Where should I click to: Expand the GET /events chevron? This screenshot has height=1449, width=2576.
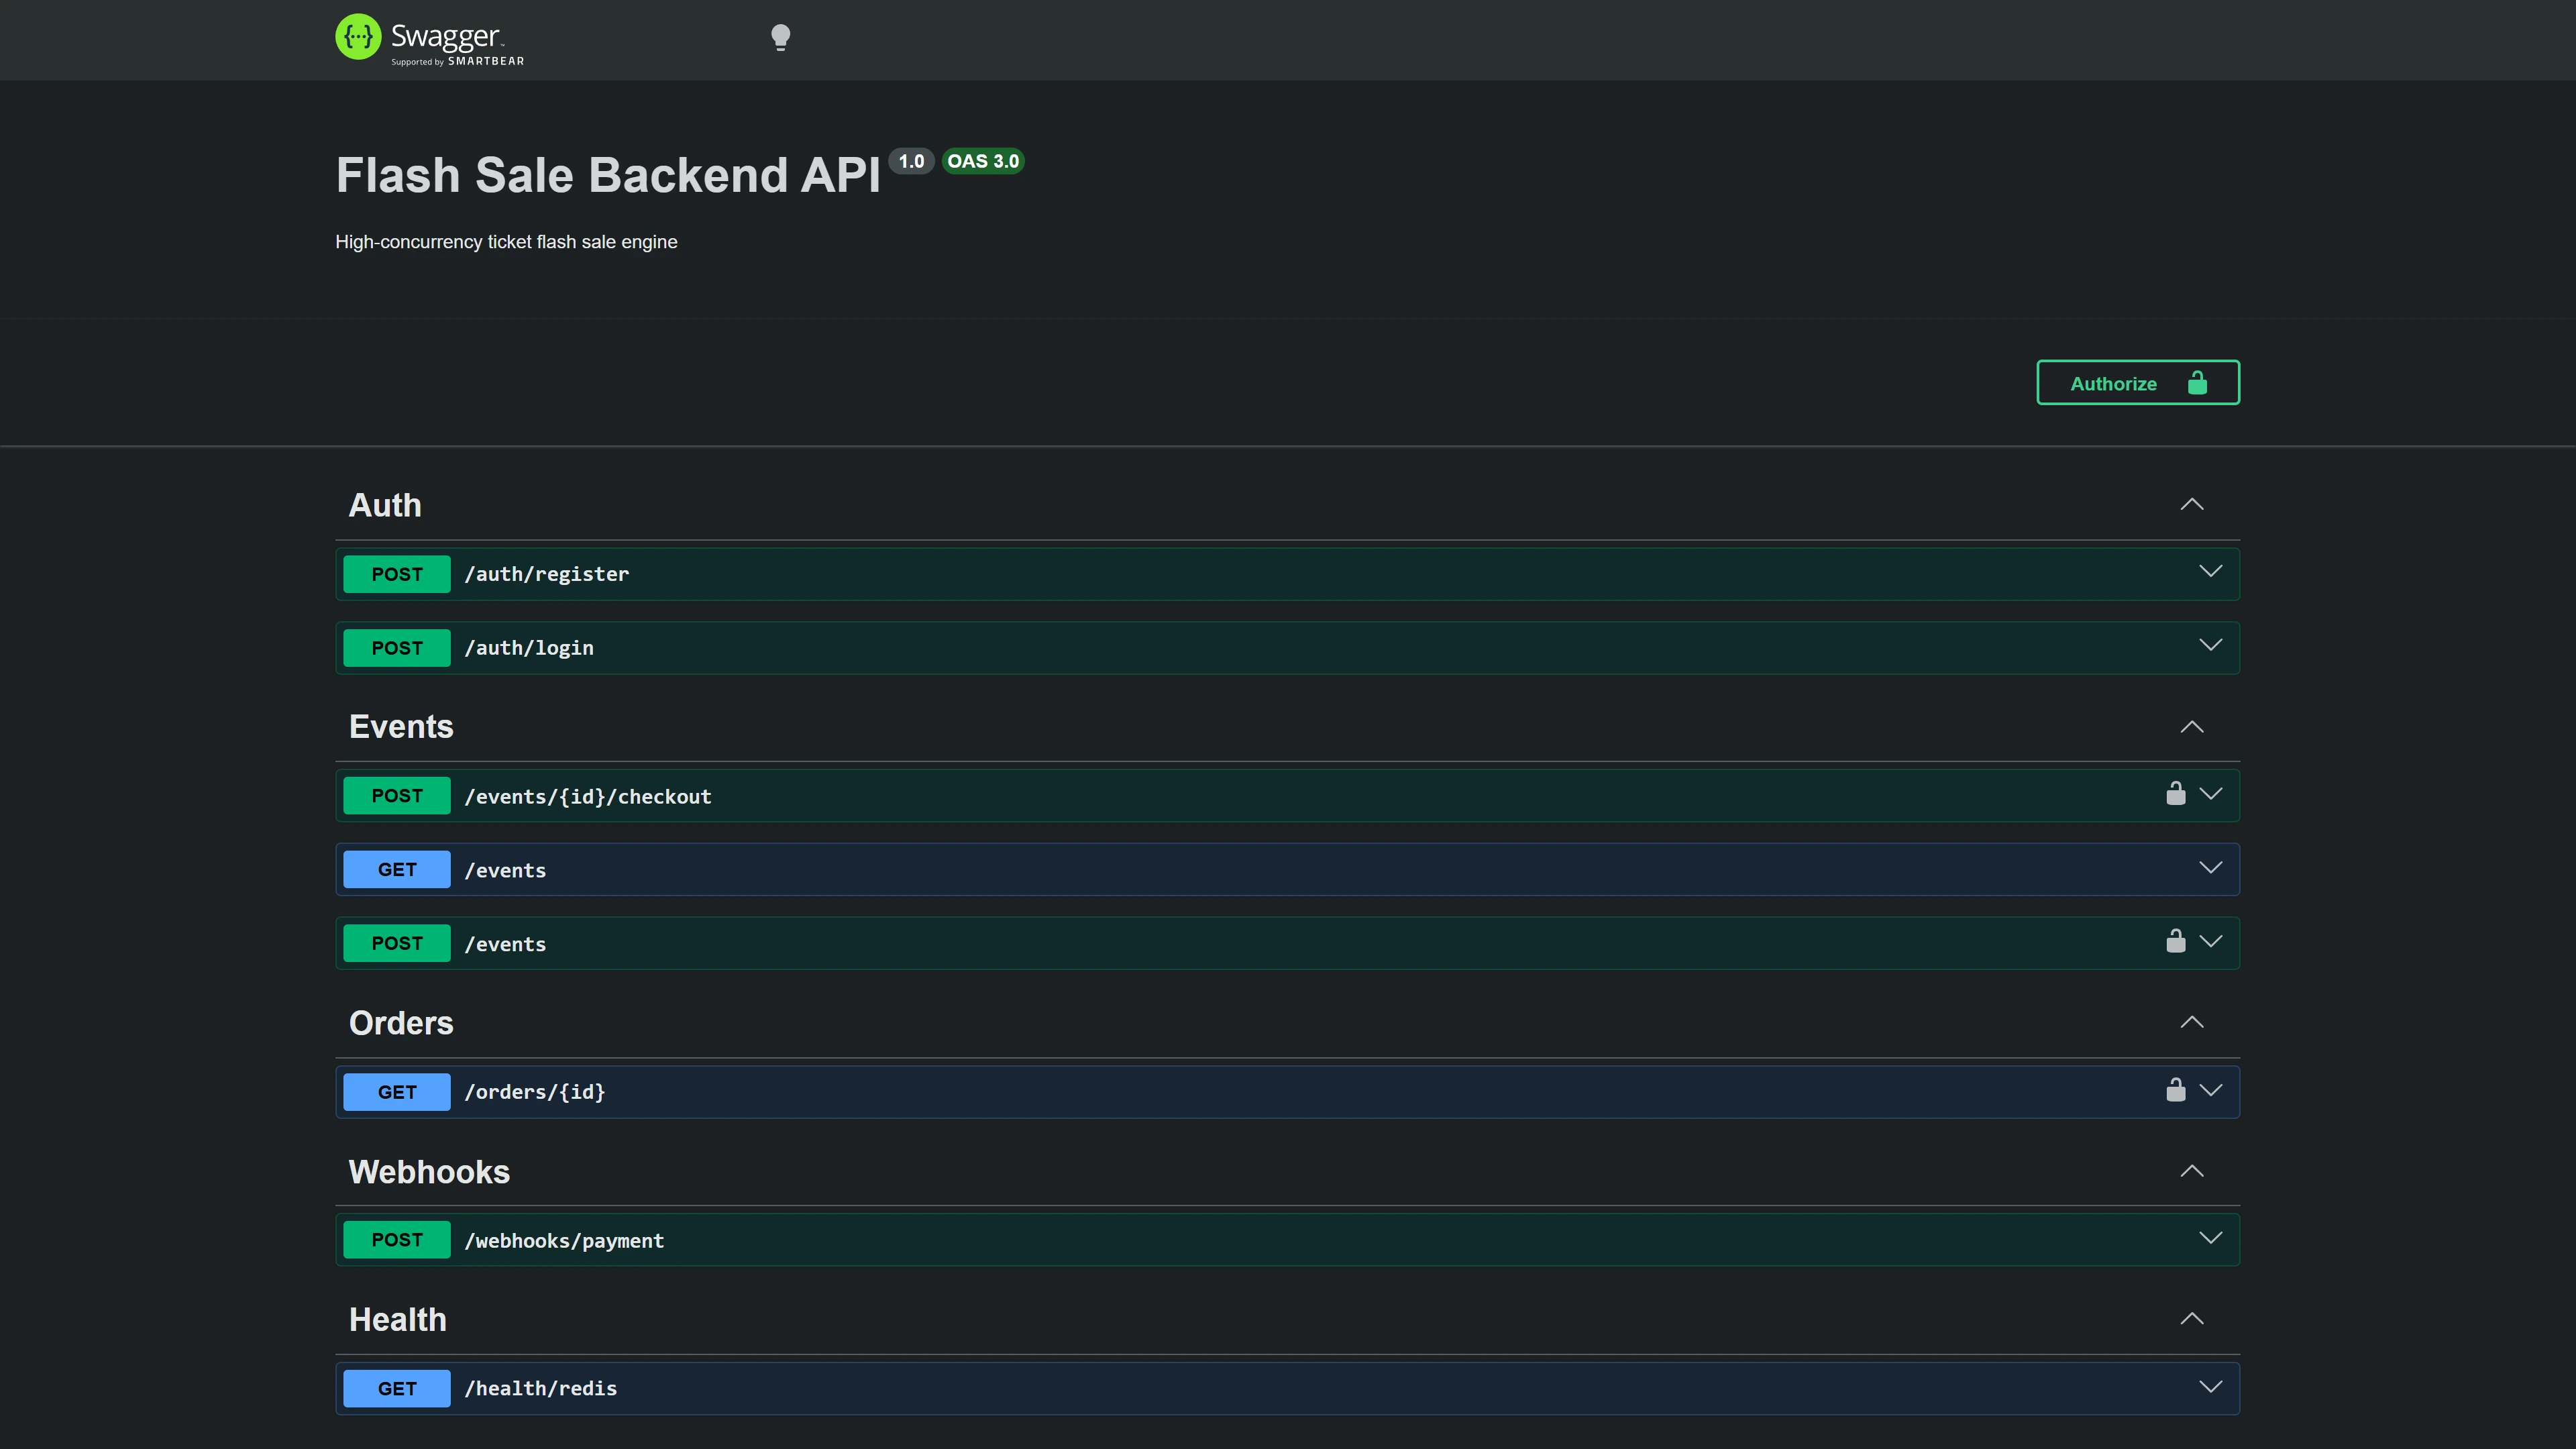(x=2211, y=868)
